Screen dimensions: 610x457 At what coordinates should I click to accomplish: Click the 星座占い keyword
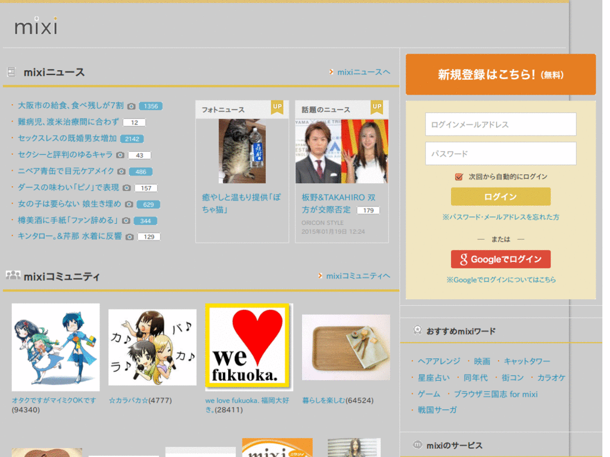[x=434, y=378]
